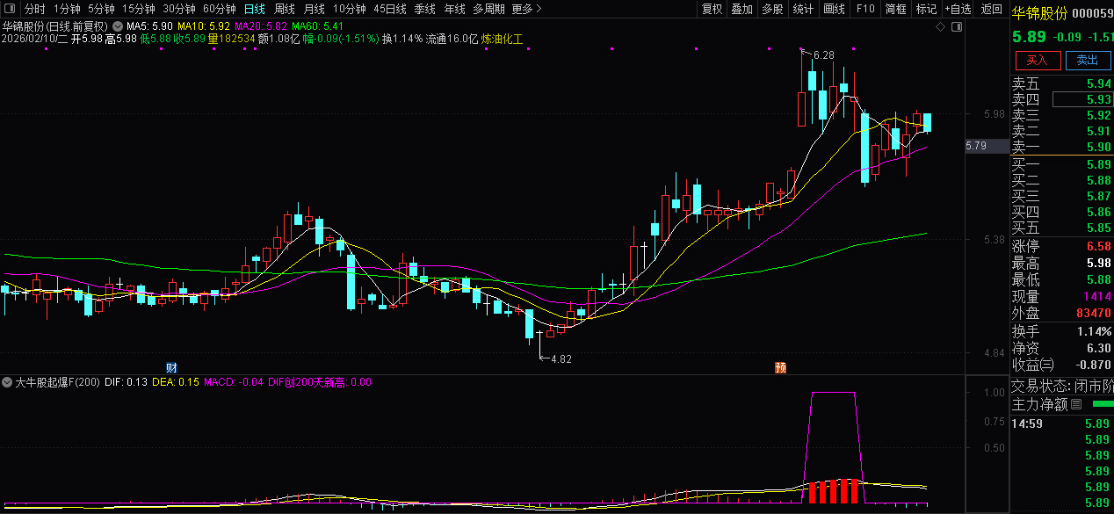Viewport: 1114px width, 514px height.
Task: Click the DIF创200天新高 indicator label
Action: 320,382
